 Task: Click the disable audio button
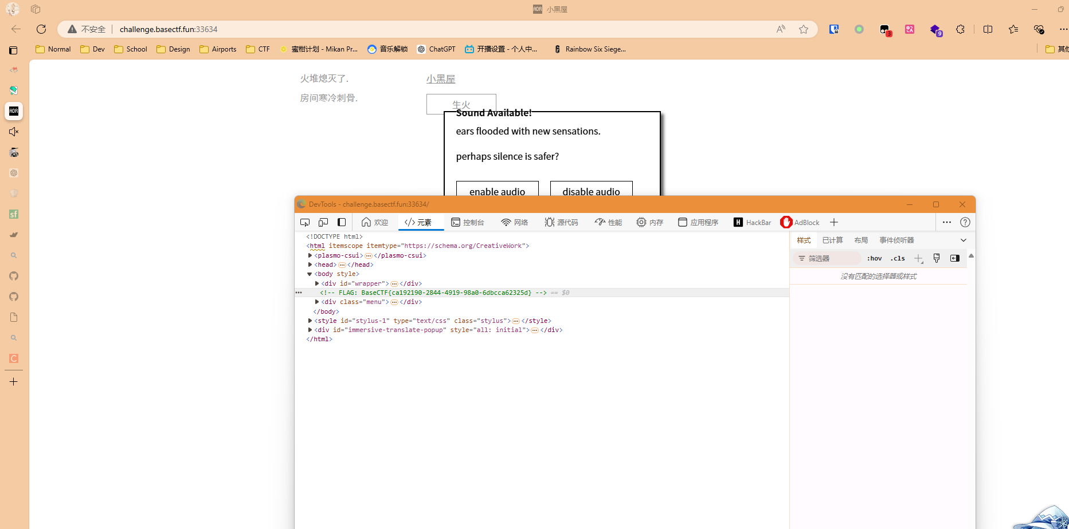tap(591, 190)
